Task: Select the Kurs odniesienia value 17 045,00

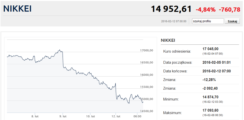Action: click(x=211, y=49)
